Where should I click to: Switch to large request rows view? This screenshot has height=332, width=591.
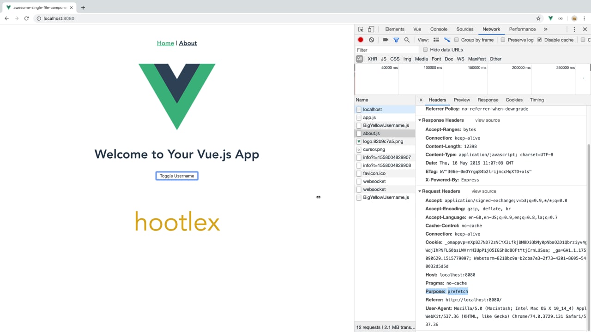click(x=436, y=40)
